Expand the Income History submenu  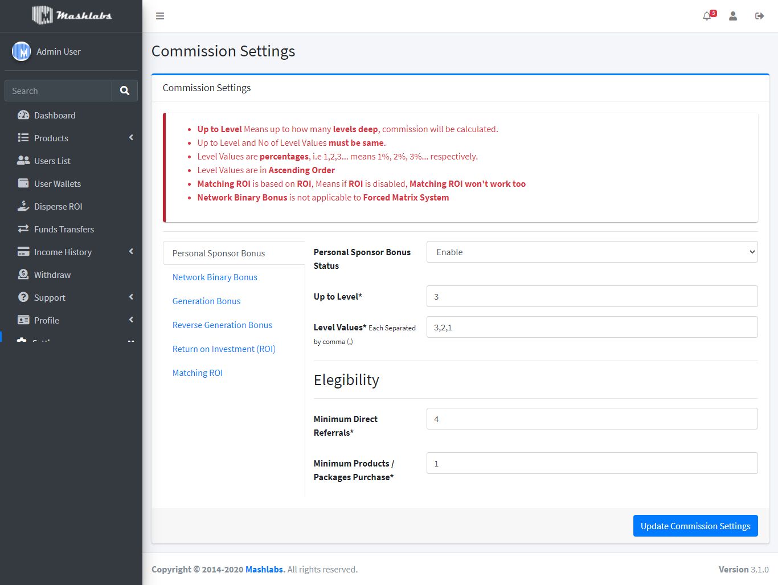[63, 252]
